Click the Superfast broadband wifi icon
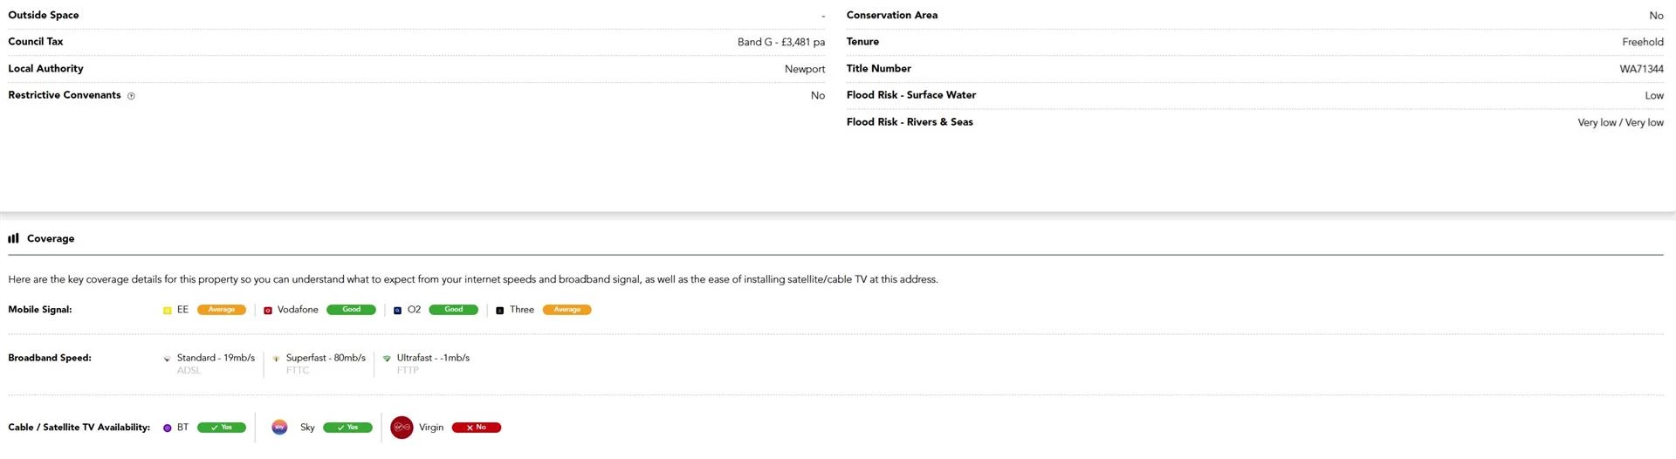Screen dimensions: 1676x459 (276, 359)
